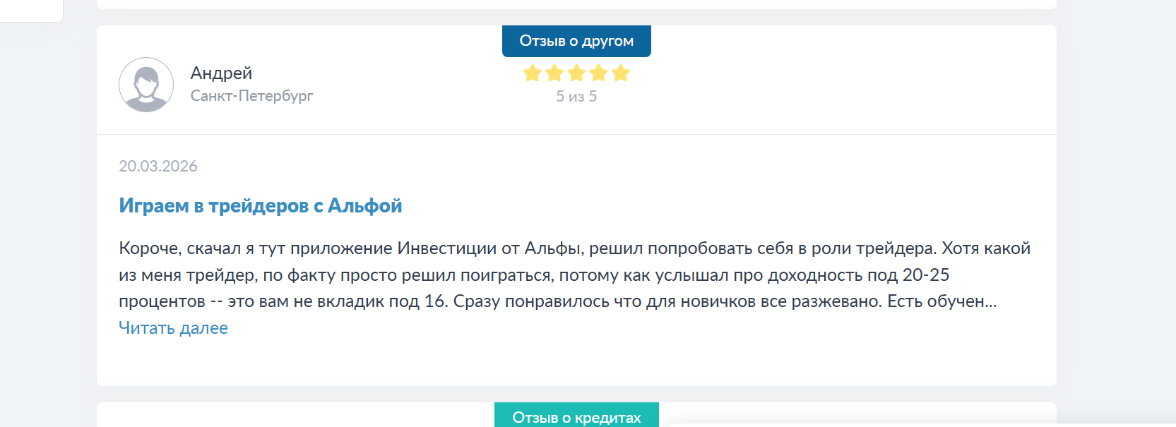Click the reviewer name 'Андрей'
1176x427 pixels.
click(x=221, y=73)
